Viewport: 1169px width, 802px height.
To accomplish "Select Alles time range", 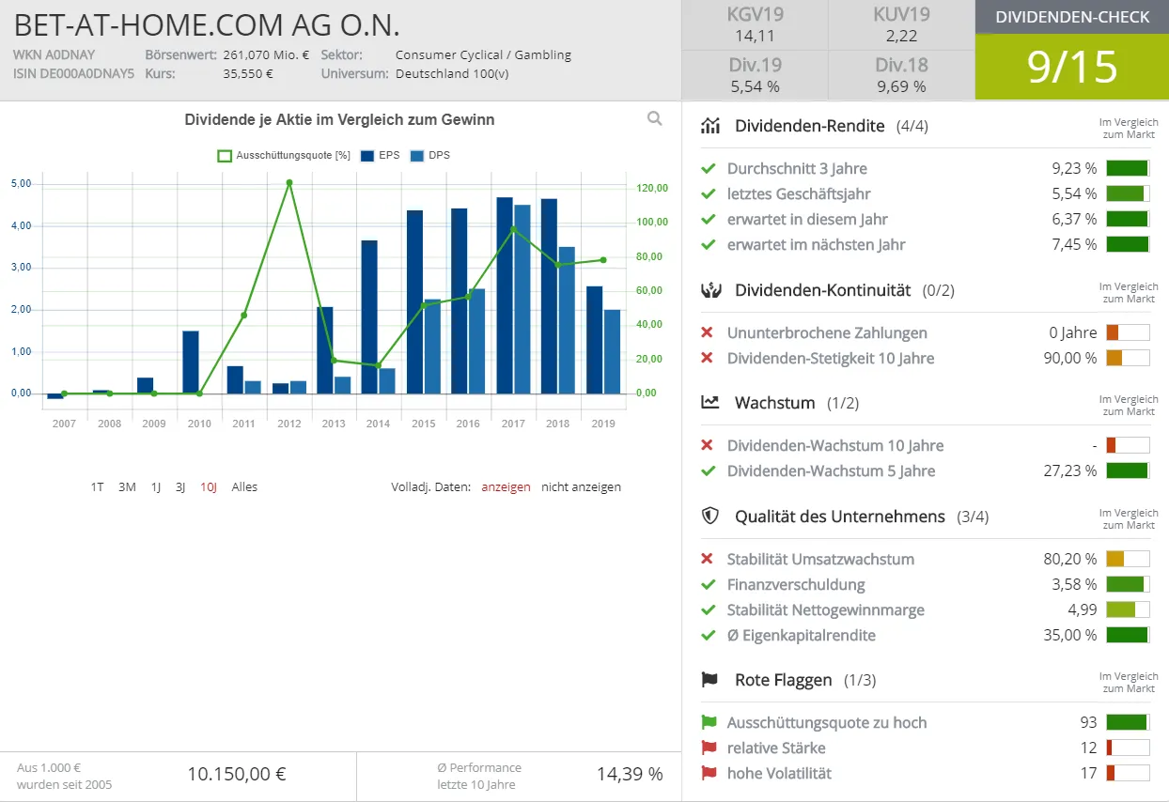I will [244, 486].
